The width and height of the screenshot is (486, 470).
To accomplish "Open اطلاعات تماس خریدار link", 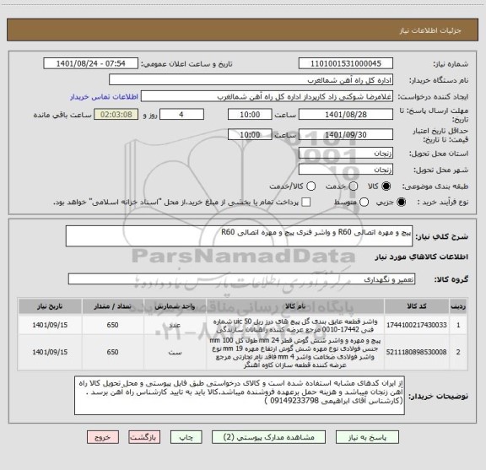I will pyautogui.click(x=104, y=97).
